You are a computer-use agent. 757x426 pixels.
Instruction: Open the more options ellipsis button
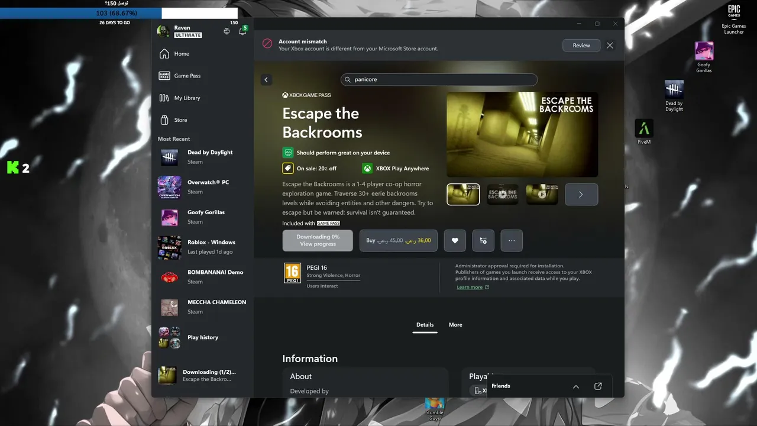pyautogui.click(x=512, y=240)
